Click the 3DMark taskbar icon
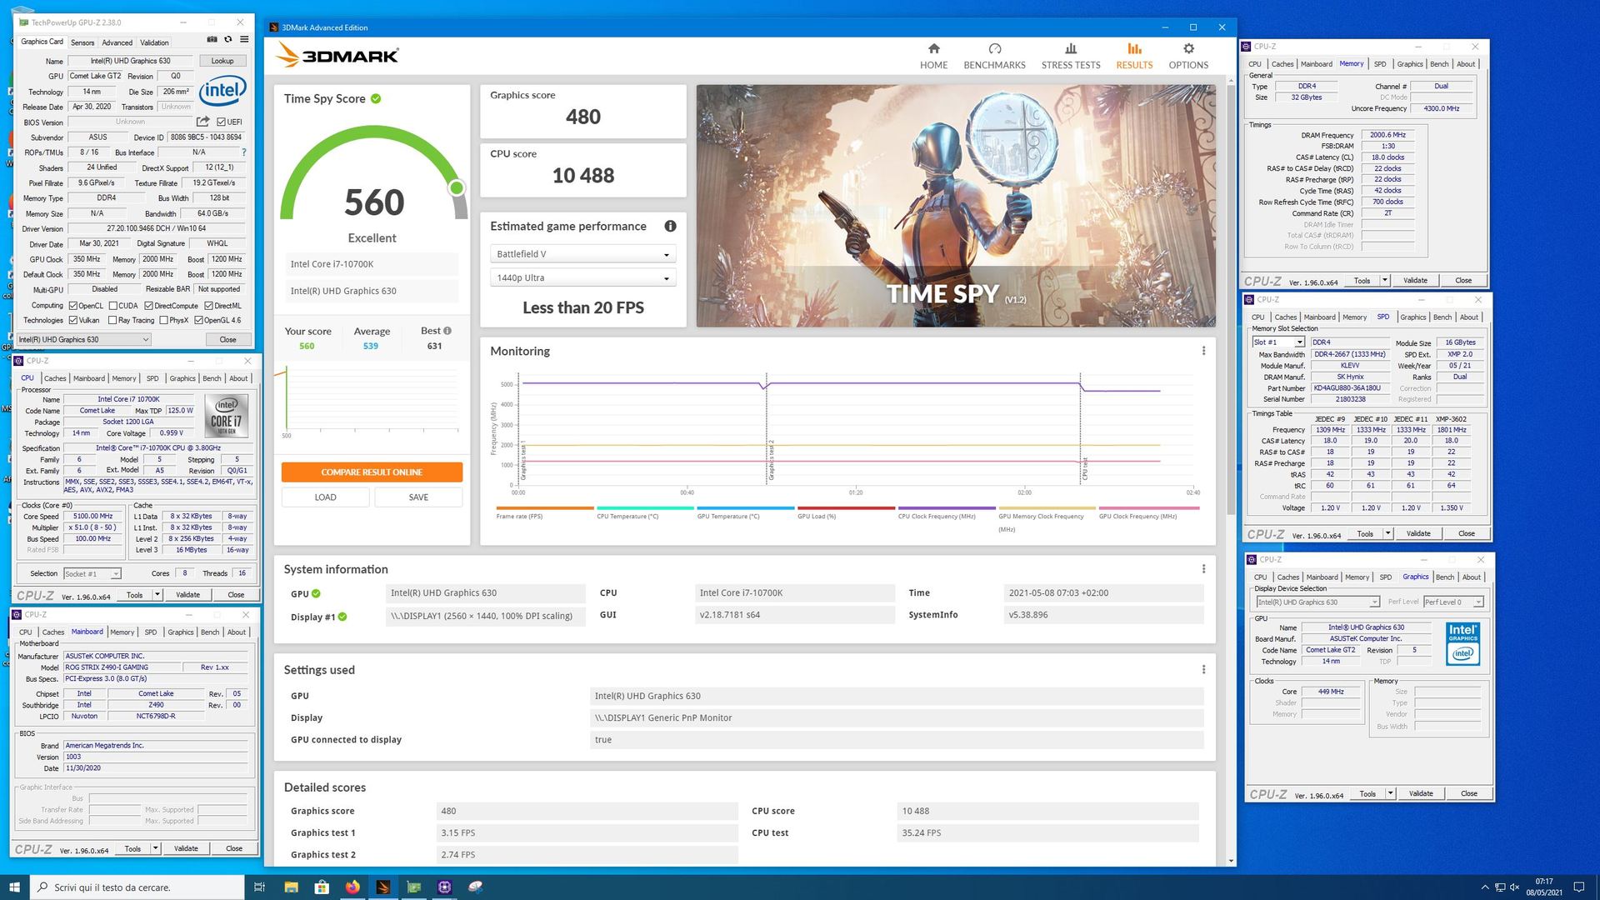 383,887
